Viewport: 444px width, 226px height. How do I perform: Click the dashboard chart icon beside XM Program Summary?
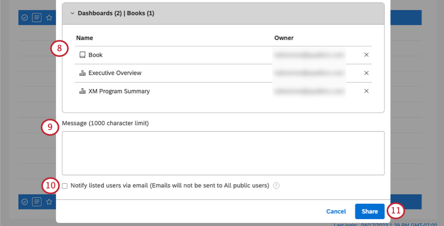pos(82,91)
